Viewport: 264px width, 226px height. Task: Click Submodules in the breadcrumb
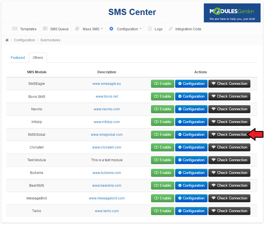(x=50, y=40)
